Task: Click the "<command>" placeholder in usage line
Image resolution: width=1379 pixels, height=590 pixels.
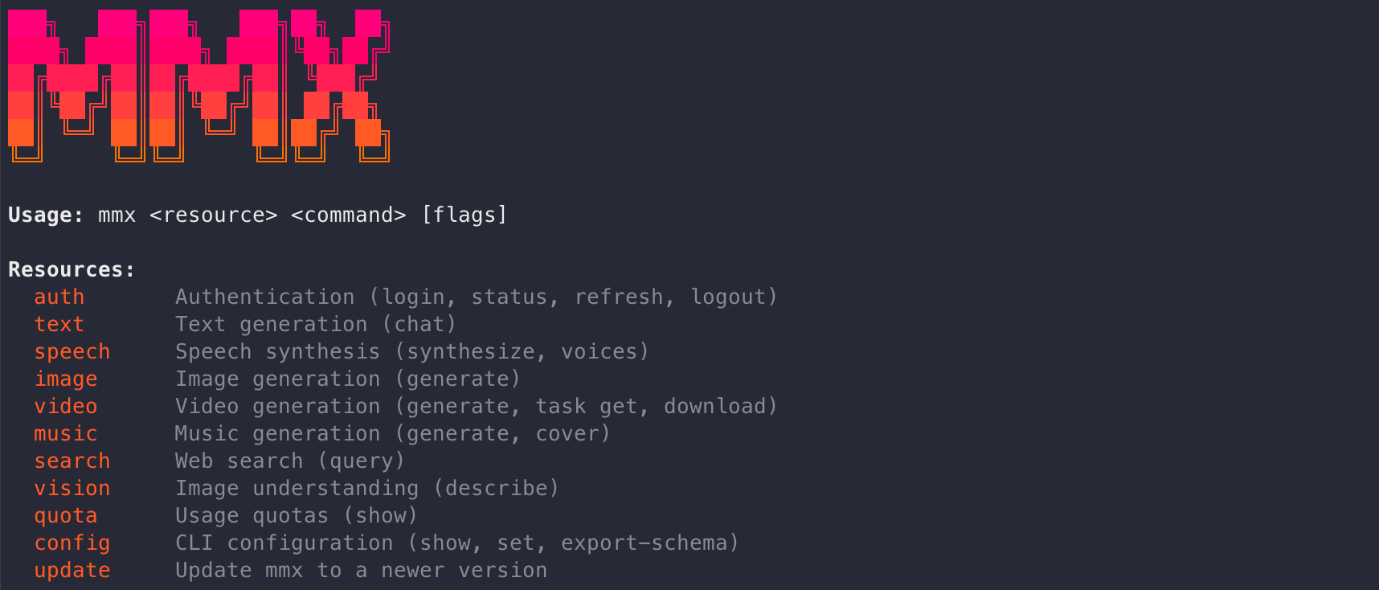Action: coord(348,215)
